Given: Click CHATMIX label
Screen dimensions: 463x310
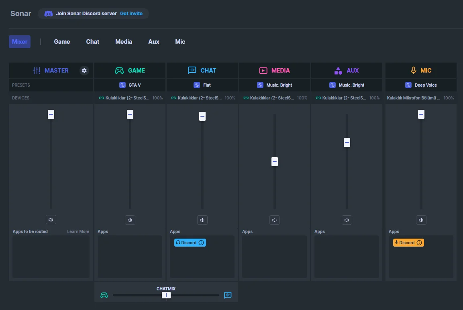Looking at the screenshot, I should click(166, 289).
